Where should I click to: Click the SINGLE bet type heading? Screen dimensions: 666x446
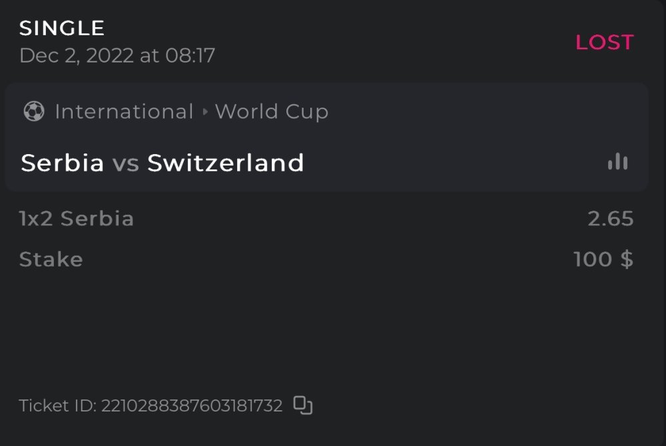62,28
